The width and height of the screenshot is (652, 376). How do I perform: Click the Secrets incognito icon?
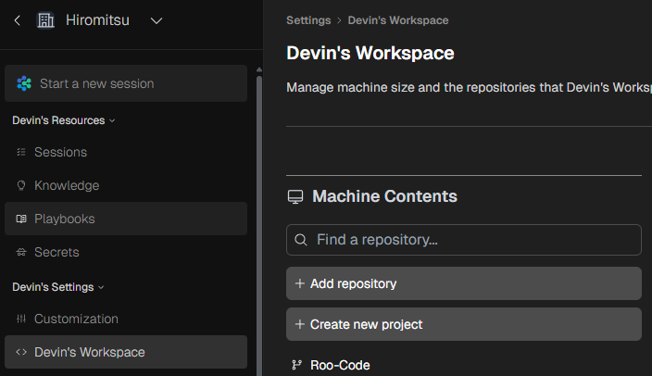[21, 252]
